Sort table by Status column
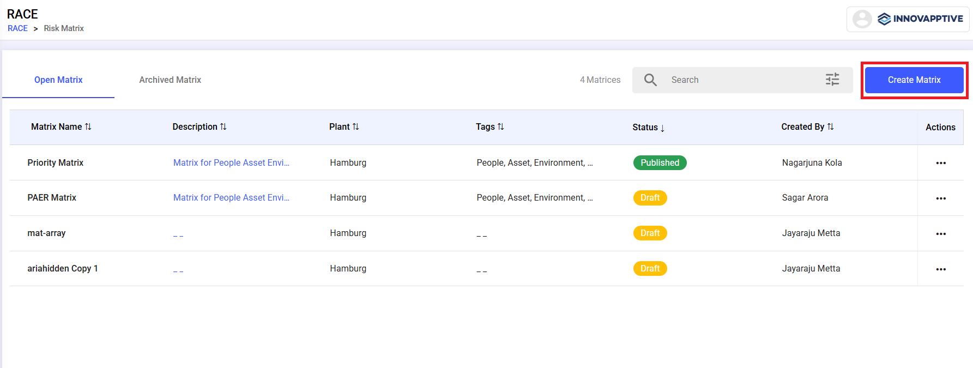 (x=648, y=127)
